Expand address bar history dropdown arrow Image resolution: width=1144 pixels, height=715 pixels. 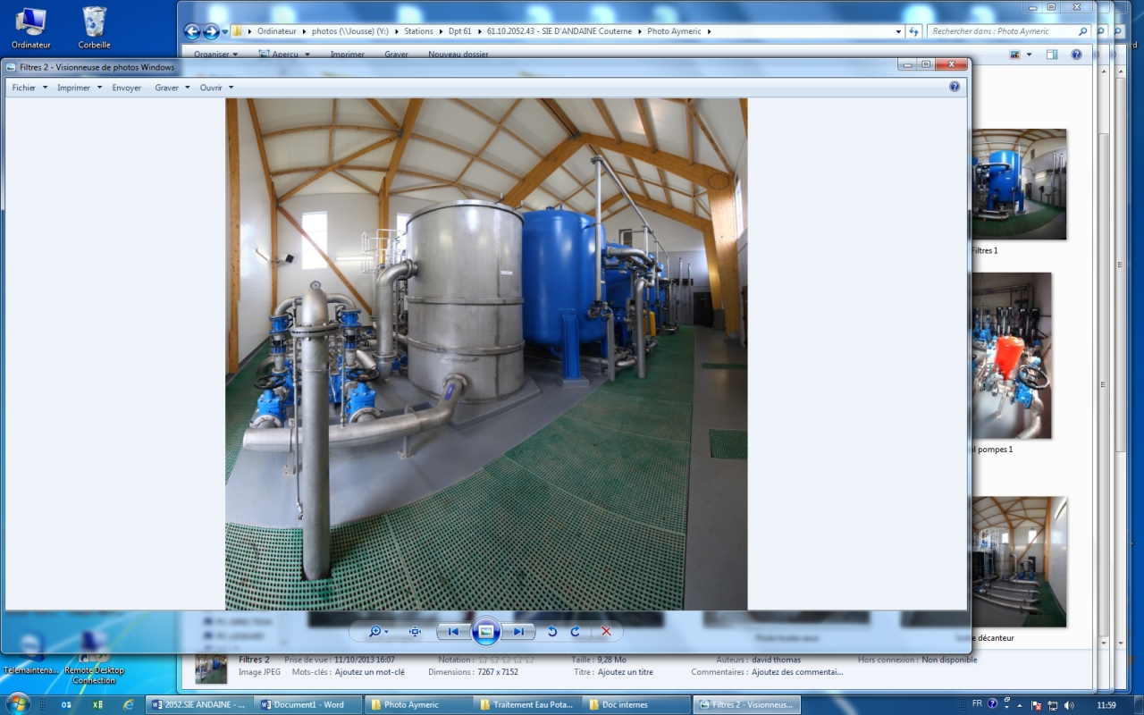(898, 31)
